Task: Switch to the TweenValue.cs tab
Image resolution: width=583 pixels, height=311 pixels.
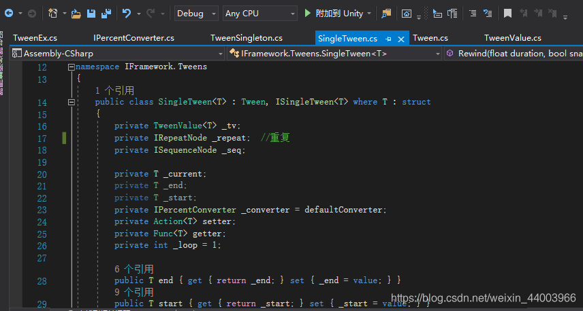Action: pos(513,38)
